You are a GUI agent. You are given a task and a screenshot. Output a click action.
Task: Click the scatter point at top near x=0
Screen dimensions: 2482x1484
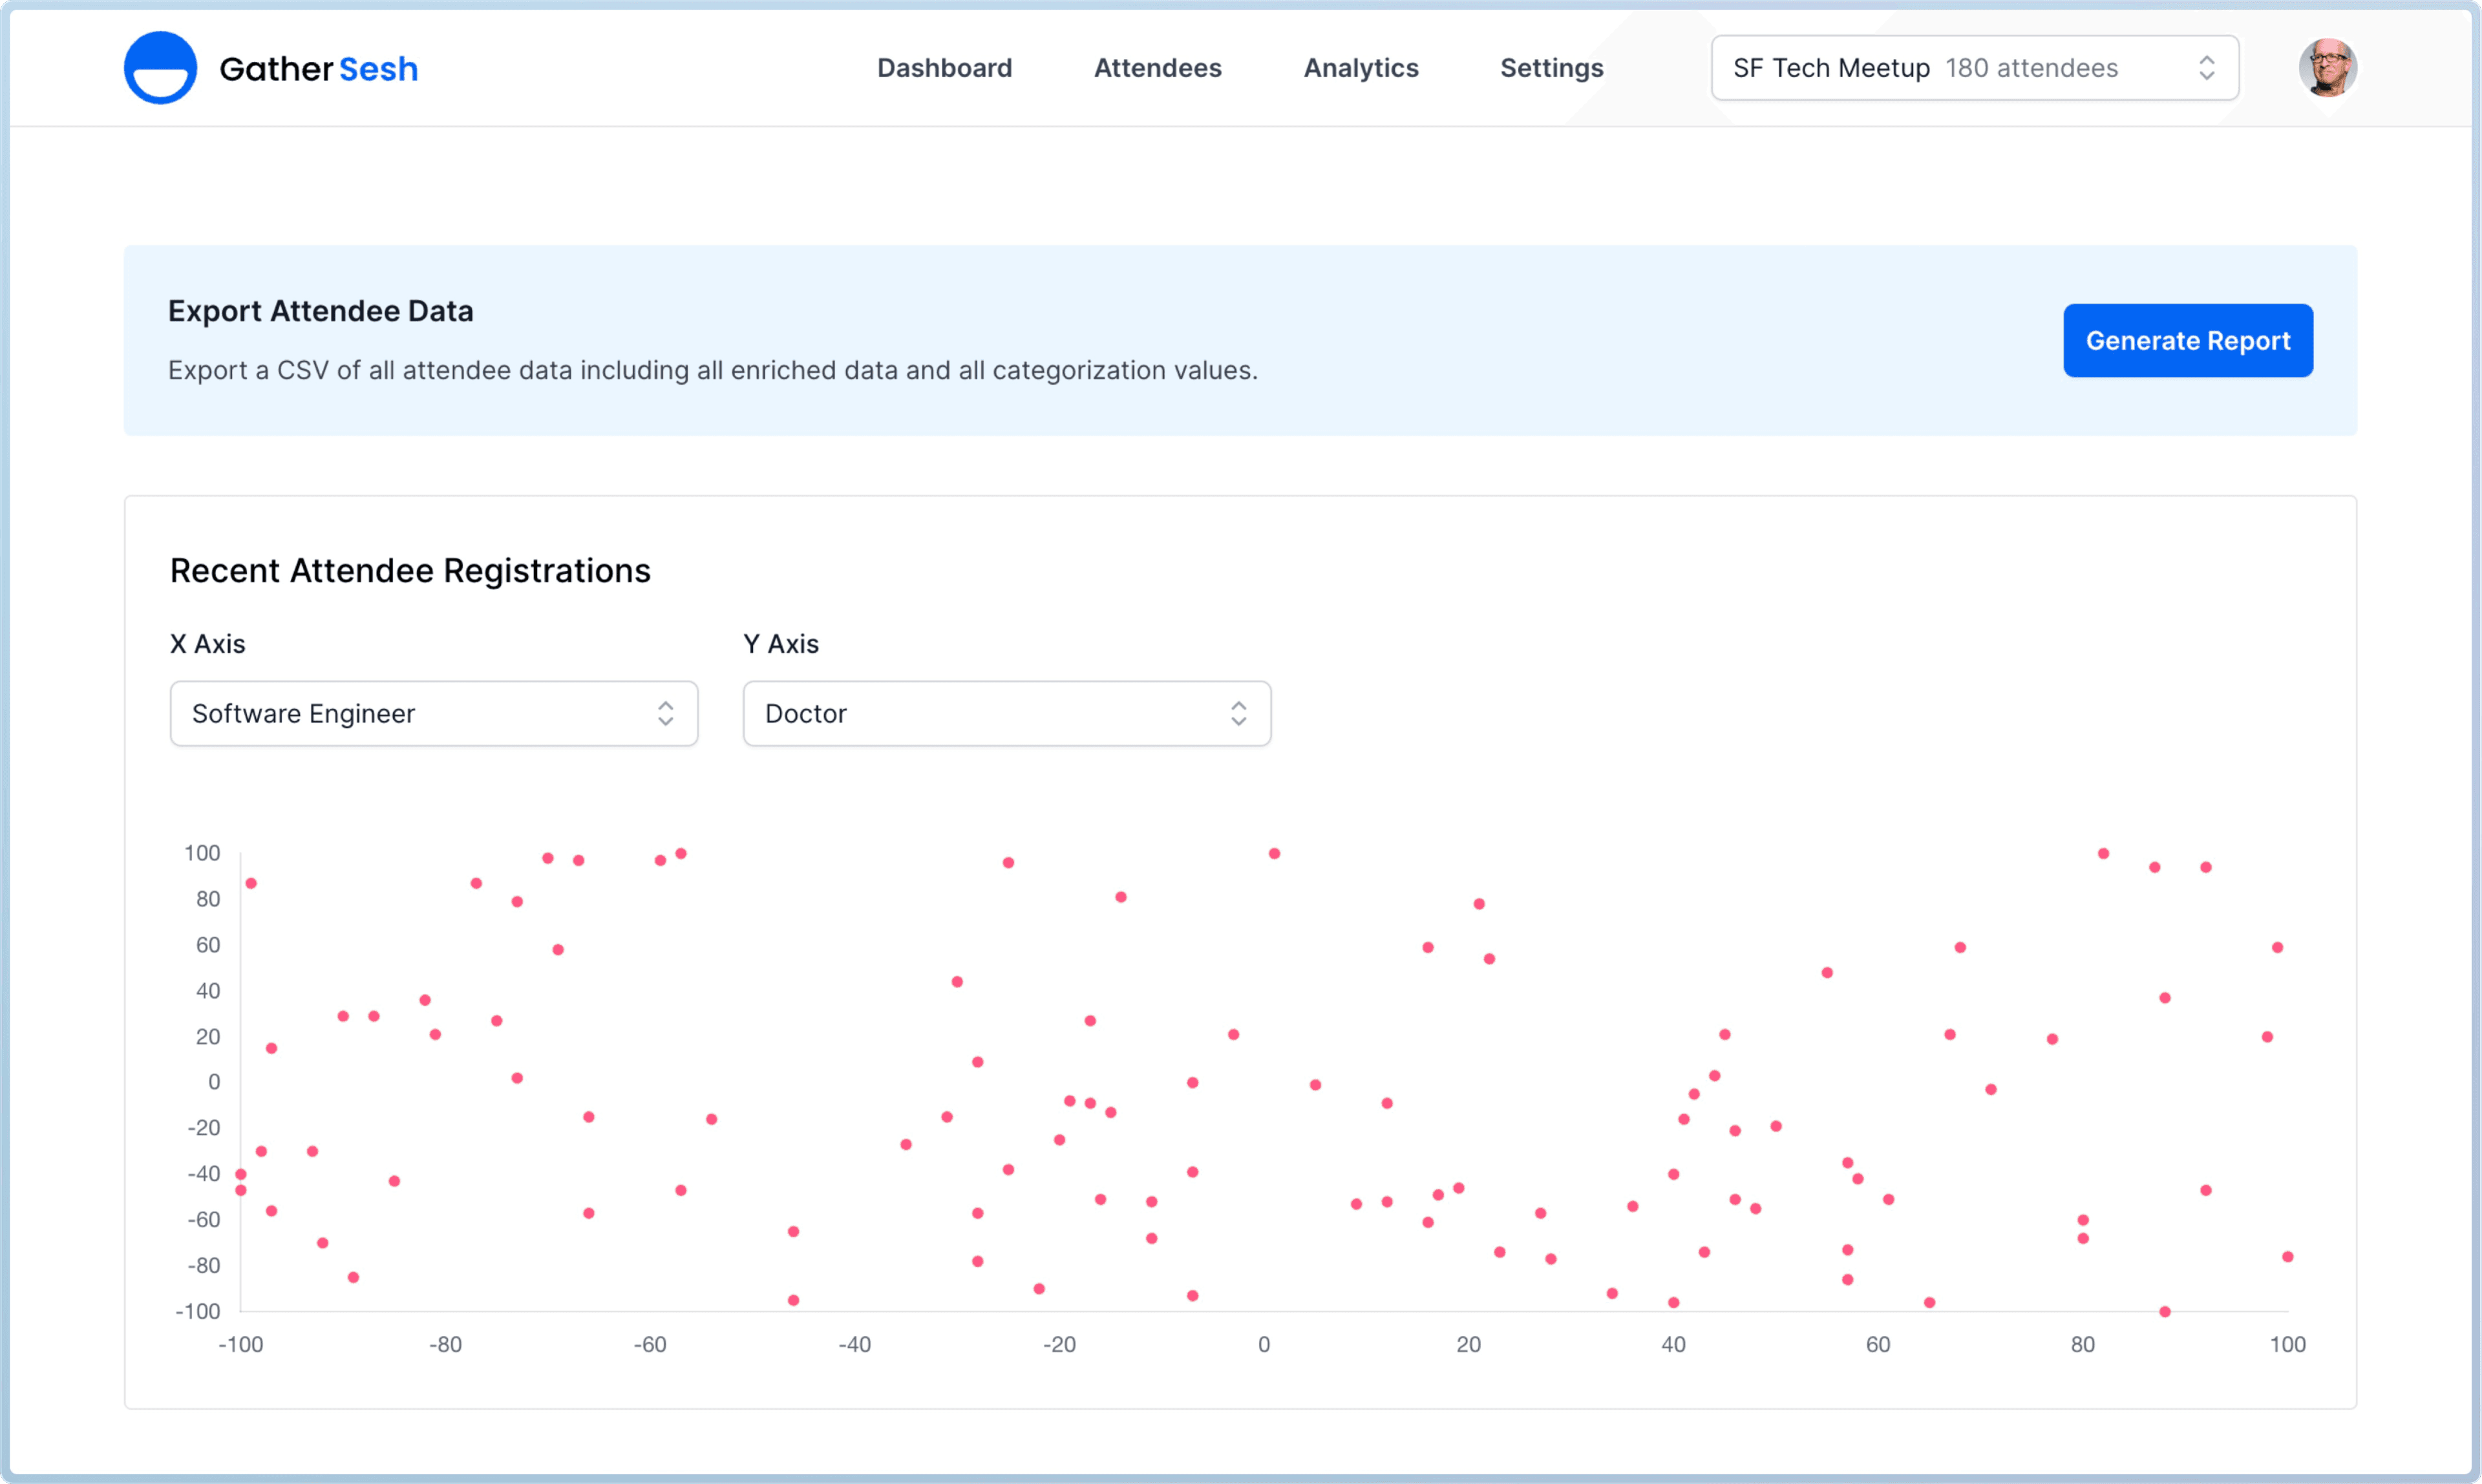tap(1274, 853)
